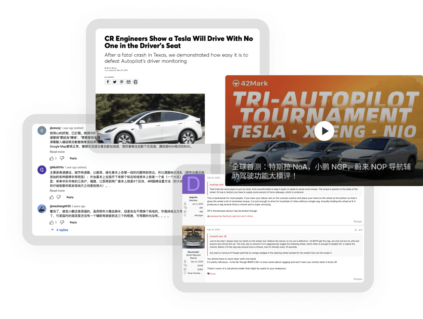Open the dsgerbc forum username
The height and width of the screenshot is (319, 423).
(193, 197)
